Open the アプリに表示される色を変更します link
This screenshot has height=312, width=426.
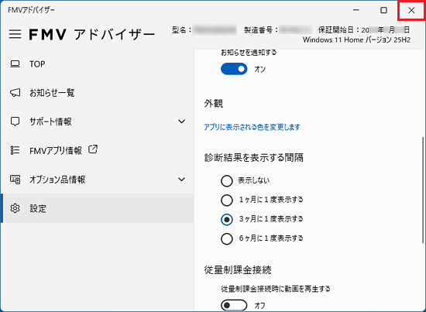coord(252,127)
